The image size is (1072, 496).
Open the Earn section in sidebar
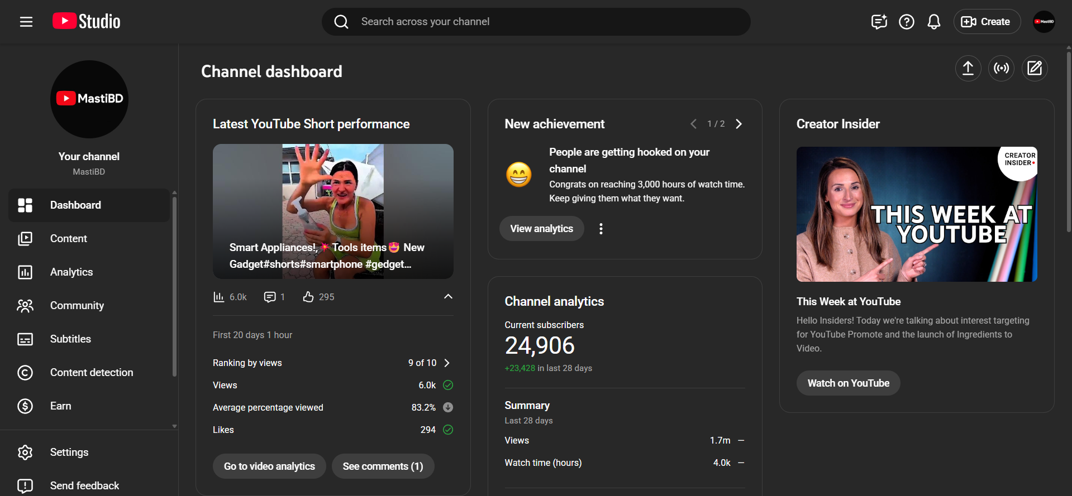pos(60,406)
